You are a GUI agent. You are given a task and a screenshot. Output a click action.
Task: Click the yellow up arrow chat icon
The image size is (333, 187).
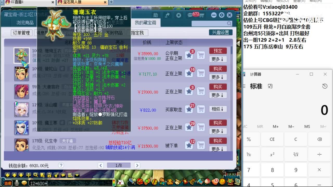14,175
